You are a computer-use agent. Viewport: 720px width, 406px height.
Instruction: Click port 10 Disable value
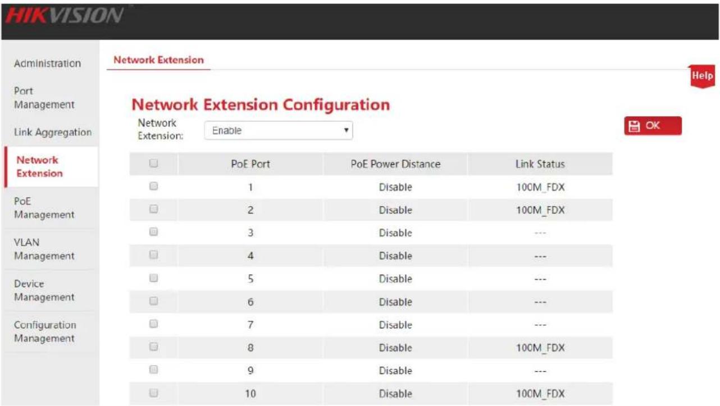click(x=395, y=394)
